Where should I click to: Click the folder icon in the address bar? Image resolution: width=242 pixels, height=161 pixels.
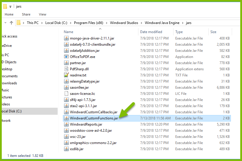click(x=18, y=23)
